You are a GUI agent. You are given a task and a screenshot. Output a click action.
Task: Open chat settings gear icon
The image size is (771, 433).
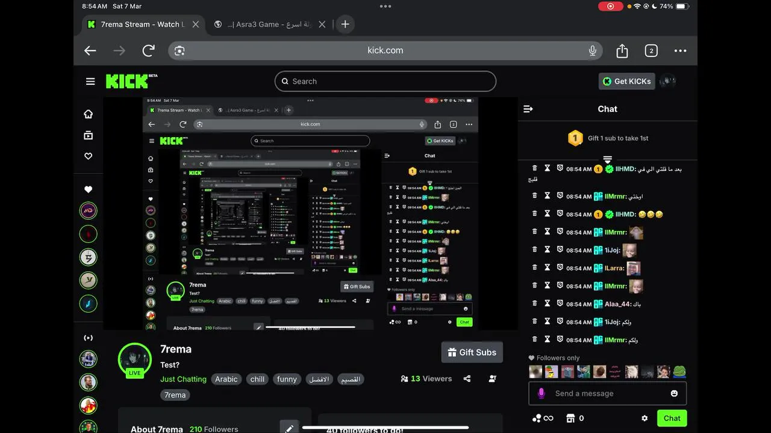(x=645, y=418)
